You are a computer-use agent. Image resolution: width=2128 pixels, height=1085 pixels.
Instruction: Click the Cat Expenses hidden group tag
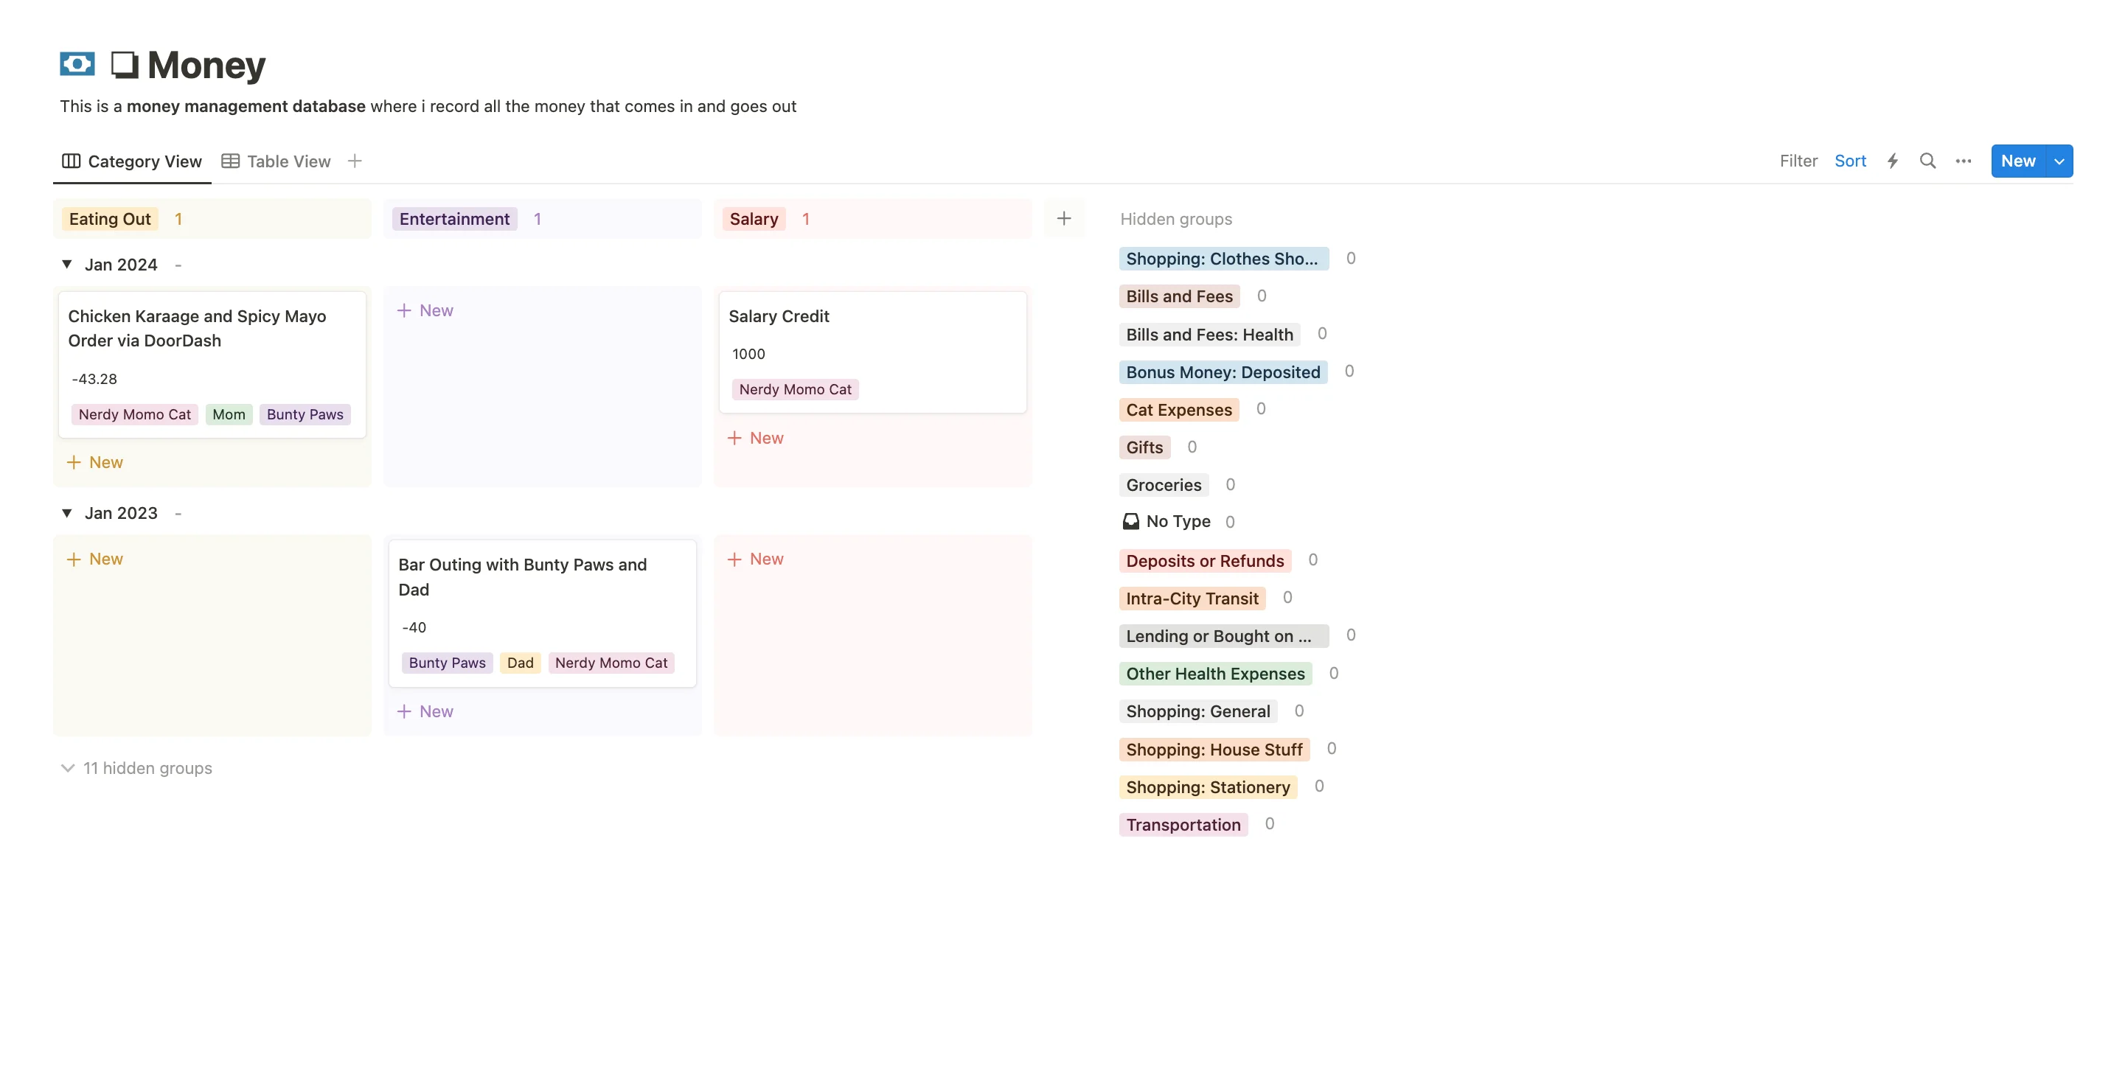click(x=1178, y=411)
